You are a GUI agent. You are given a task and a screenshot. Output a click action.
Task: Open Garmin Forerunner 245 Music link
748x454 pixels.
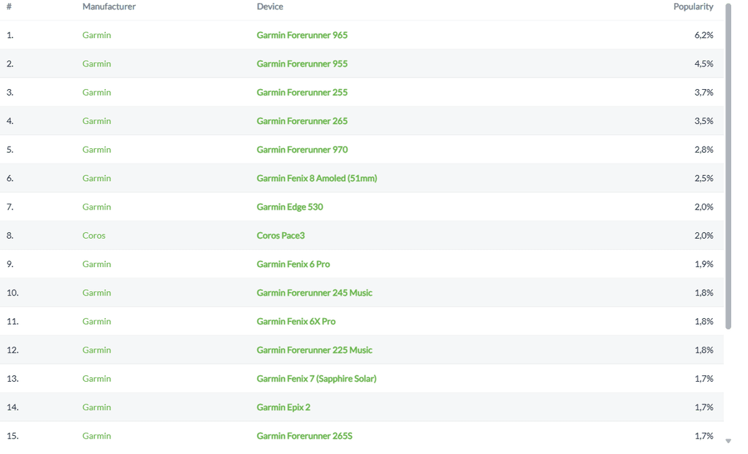314,293
